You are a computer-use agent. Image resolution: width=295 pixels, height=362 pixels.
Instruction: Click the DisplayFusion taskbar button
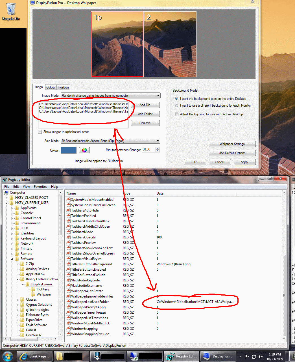[x=218, y=356]
